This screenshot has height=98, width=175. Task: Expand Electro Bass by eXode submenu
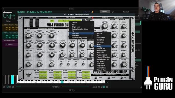(x=81, y=29)
